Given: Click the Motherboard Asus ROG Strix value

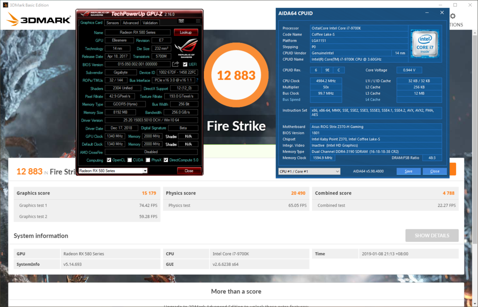Looking at the screenshot, I should tap(376, 127).
